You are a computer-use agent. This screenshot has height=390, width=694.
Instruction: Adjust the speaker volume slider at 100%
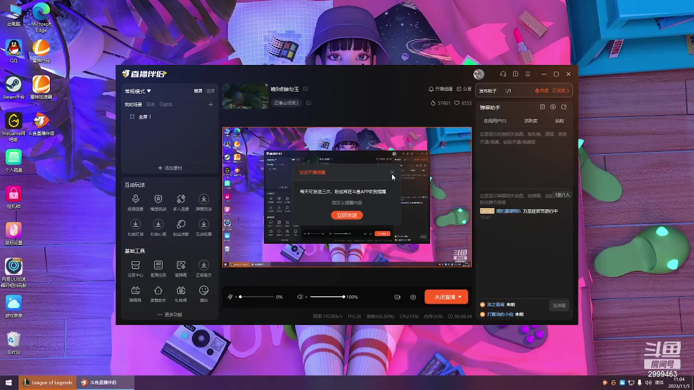326,297
